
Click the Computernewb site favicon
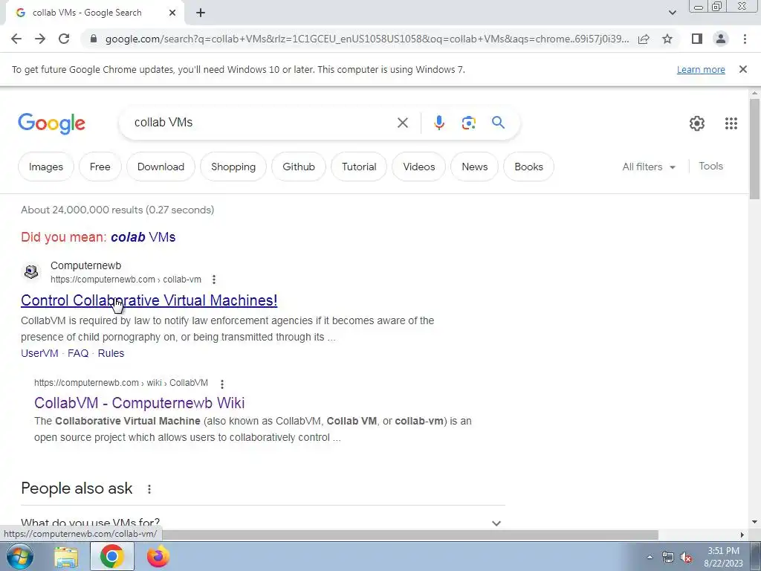tap(31, 271)
